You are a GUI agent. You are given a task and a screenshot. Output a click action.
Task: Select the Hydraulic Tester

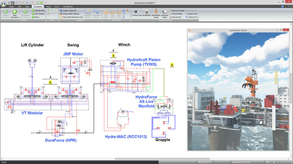click(165, 14)
